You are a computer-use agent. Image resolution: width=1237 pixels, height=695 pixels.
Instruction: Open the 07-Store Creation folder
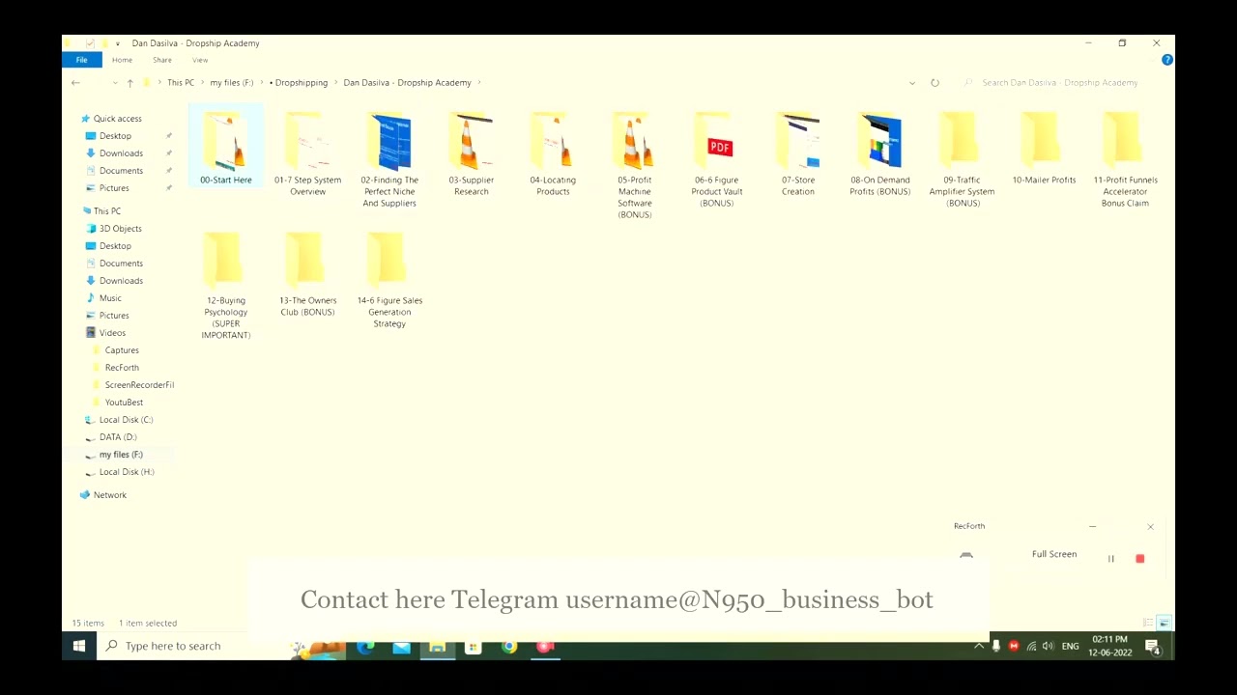click(798, 153)
